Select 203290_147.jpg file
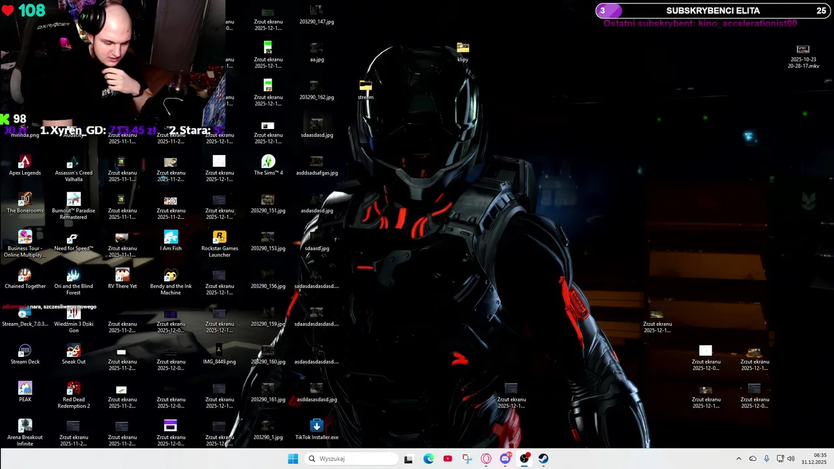The height and width of the screenshot is (469, 834). (x=317, y=14)
